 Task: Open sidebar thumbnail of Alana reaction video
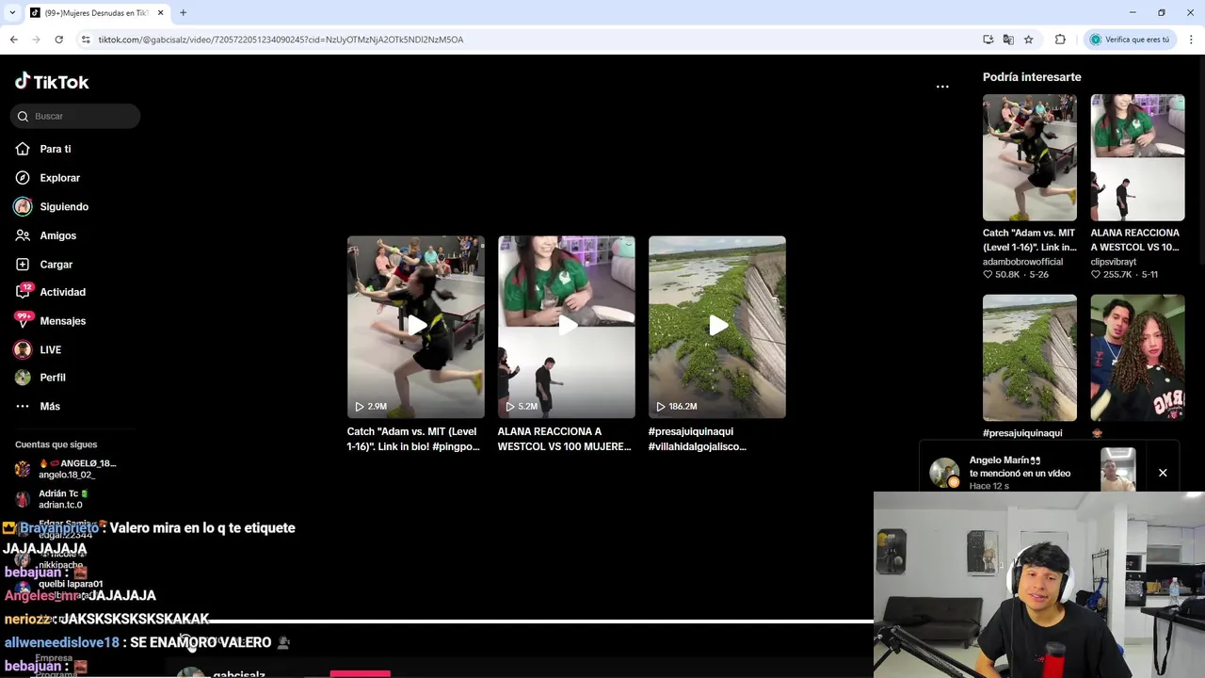tap(1137, 157)
